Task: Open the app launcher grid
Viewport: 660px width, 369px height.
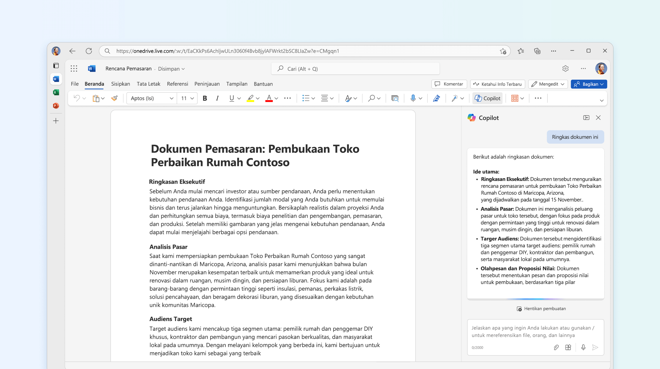Action: pyautogui.click(x=74, y=69)
